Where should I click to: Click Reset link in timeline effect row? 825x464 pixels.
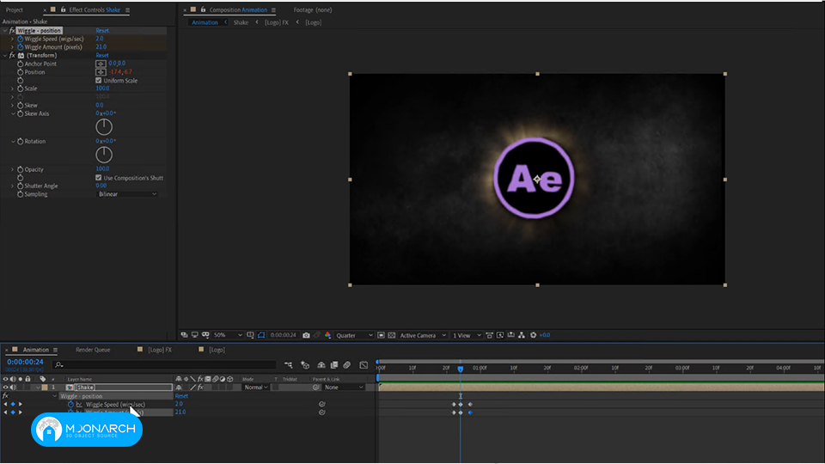181,396
